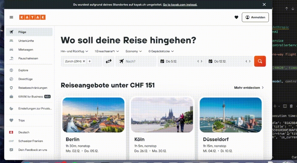Remove Zürich (ZRH) origin chip
The height and width of the screenshot is (163, 297).
pos(84,61)
